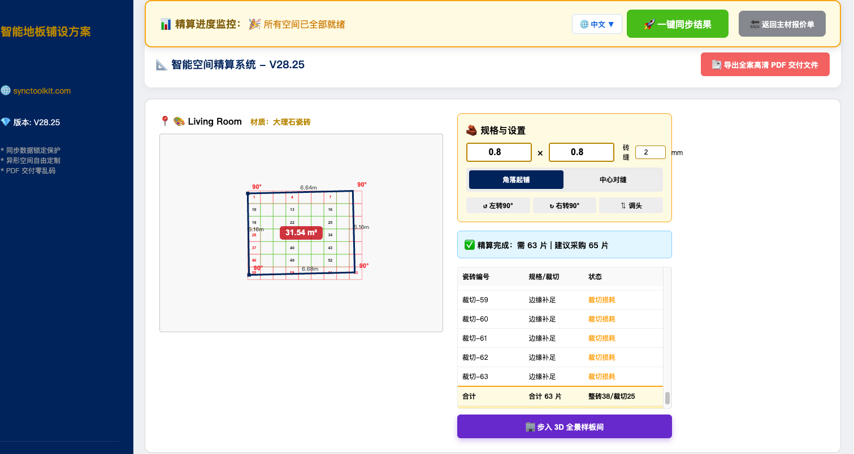Open the synctoolkit.com link
The image size is (854, 454).
coord(42,91)
